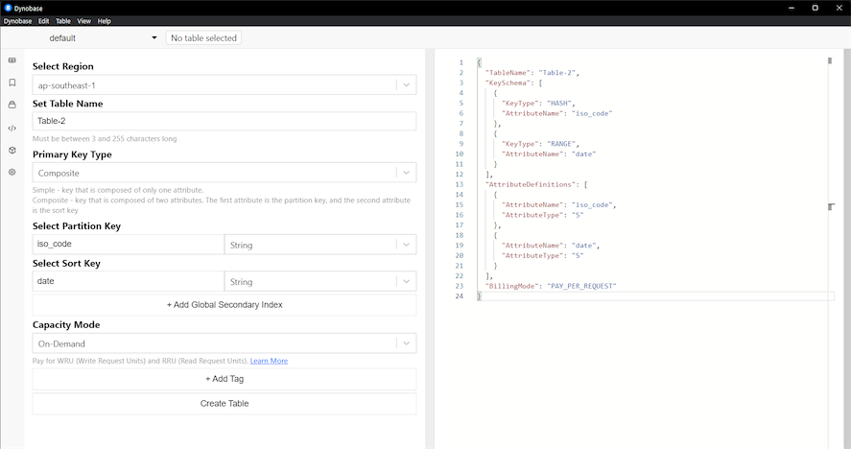
Task: Open the Capacity Mode dropdown
Action: click(x=224, y=343)
